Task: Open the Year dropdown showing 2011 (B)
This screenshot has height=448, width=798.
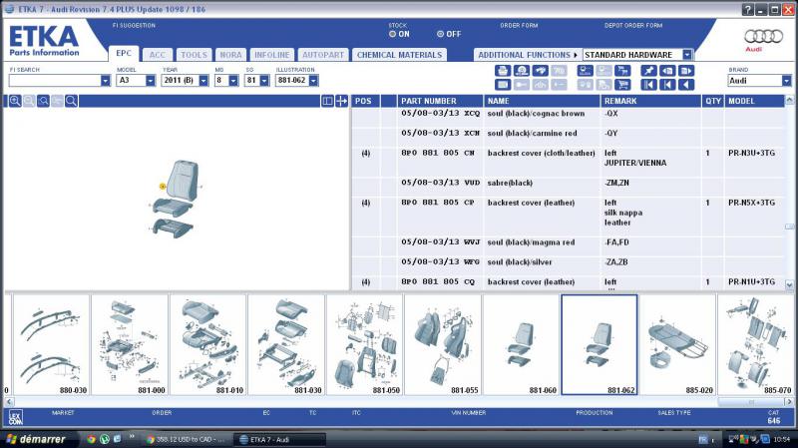Action: pos(203,81)
